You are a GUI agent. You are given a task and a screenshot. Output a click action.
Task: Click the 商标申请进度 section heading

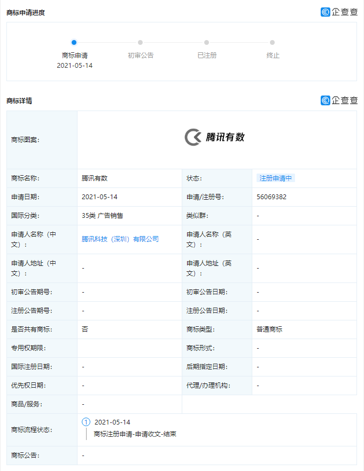(26, 12)
